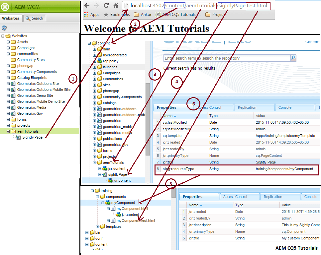The height and width of the screenshot is (255, 321).
Task: Expand the bin folder in the lower tree
Action: click(x=86, y=232)
